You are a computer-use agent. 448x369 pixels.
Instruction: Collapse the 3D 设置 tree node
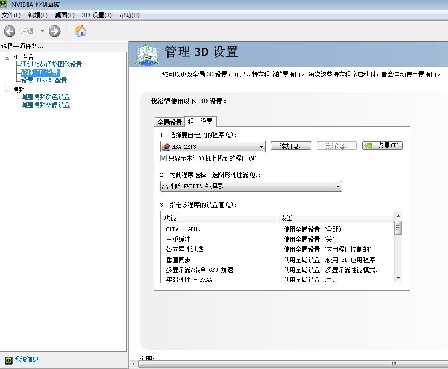7,57
